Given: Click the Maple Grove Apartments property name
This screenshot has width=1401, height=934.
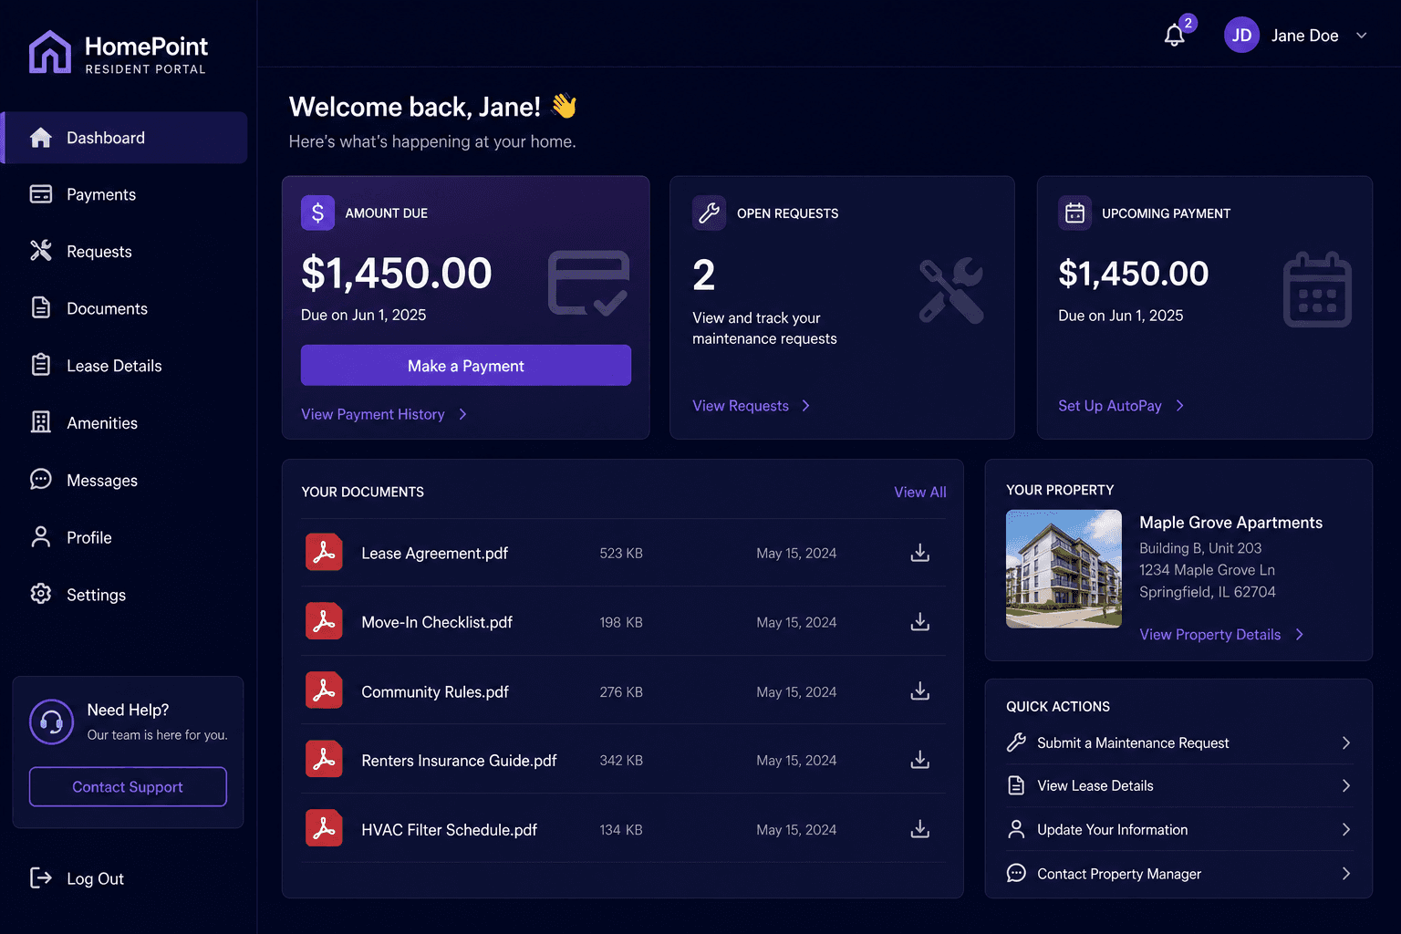Looking at the screenshot, I should 1230,523.
